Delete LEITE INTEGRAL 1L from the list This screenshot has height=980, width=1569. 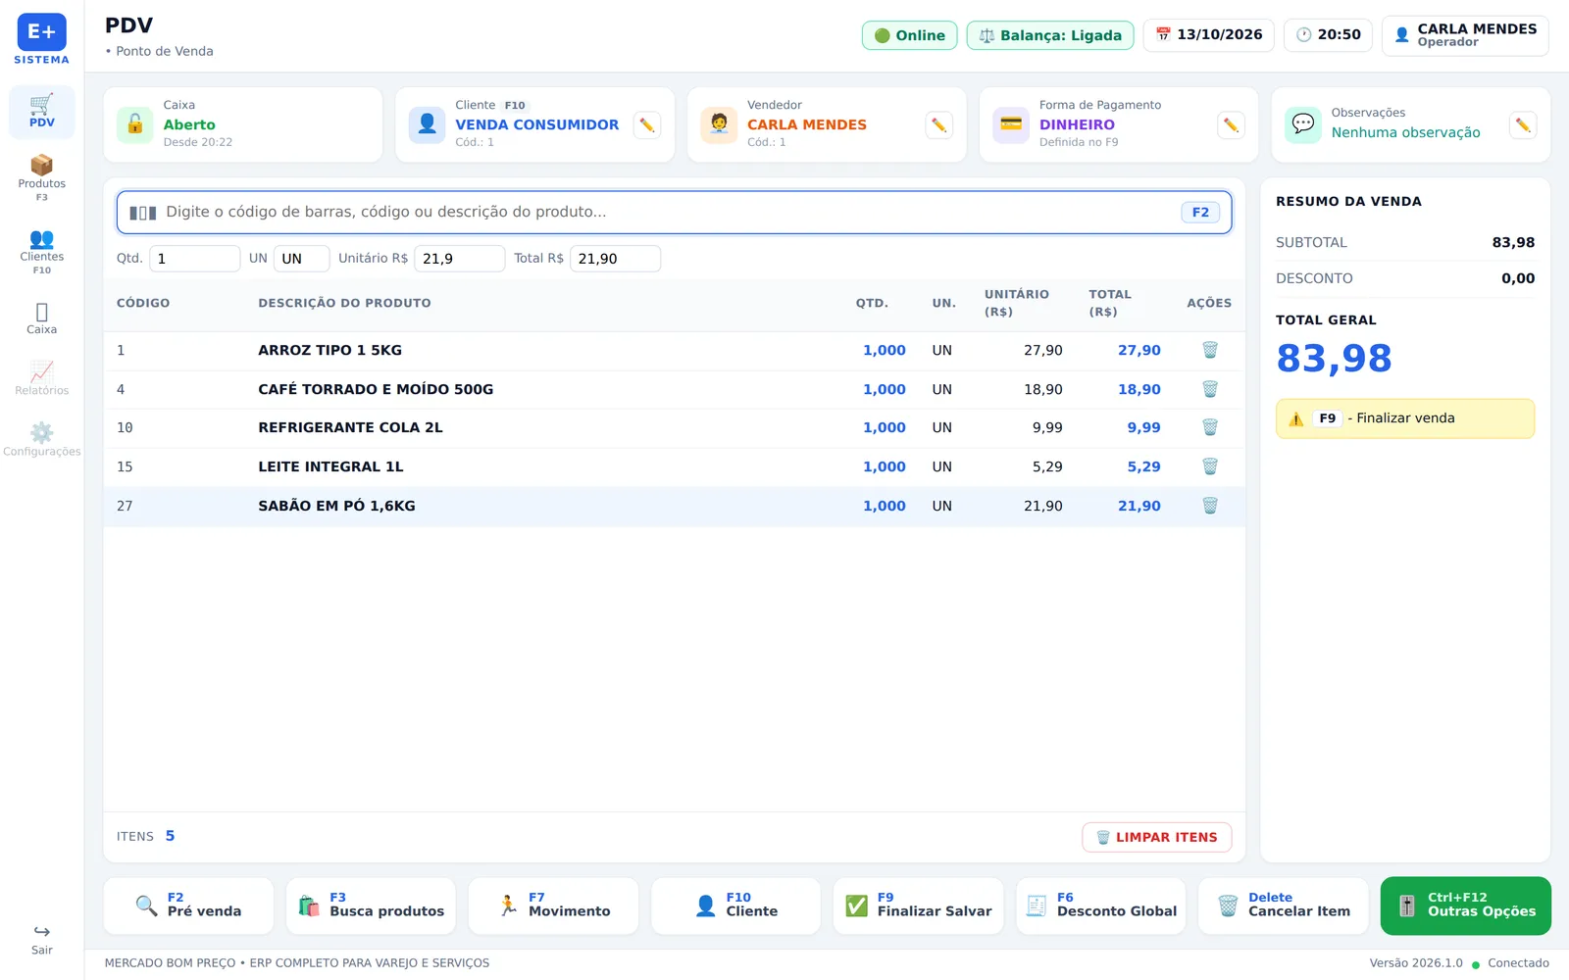click(x=1209, y=466)
